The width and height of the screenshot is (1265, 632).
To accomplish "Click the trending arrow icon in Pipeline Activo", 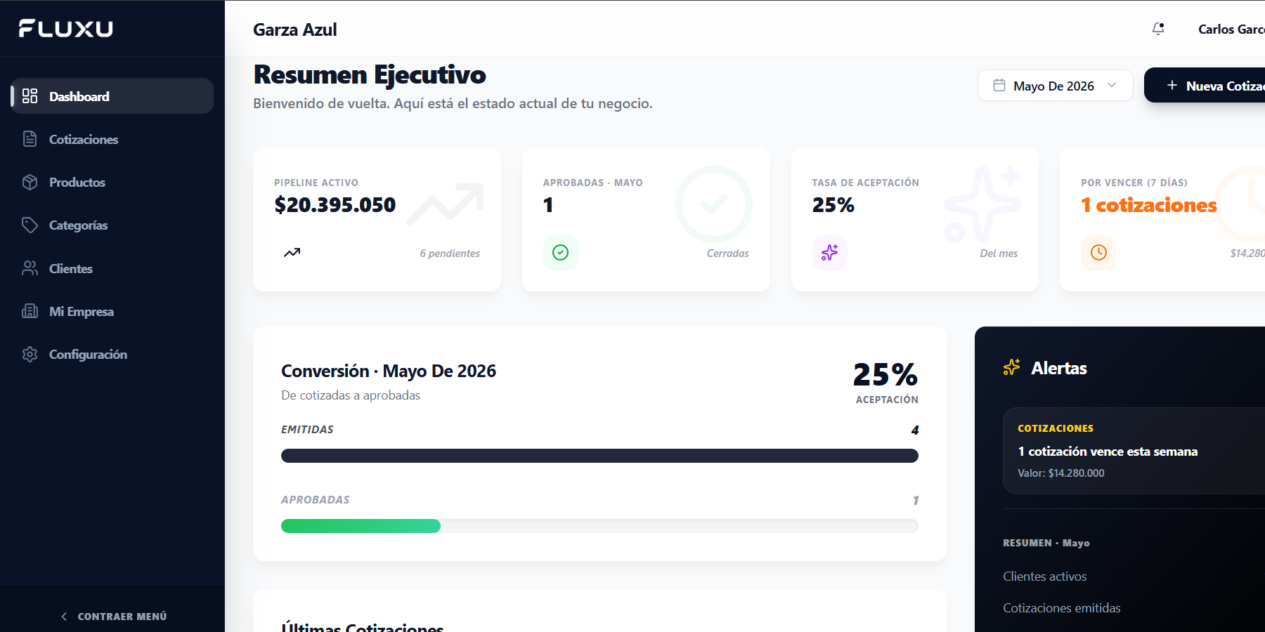I will click(x=292, y=253).
